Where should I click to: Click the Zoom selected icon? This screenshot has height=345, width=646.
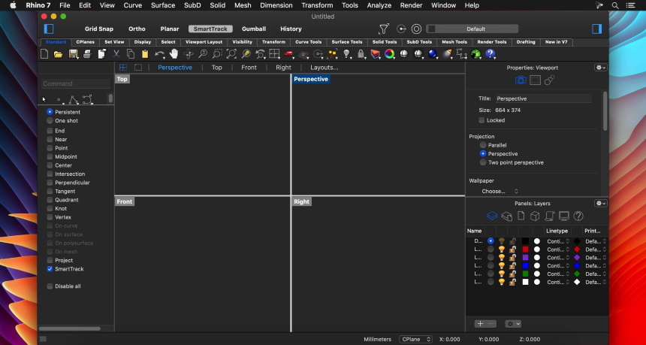[246, 54]
